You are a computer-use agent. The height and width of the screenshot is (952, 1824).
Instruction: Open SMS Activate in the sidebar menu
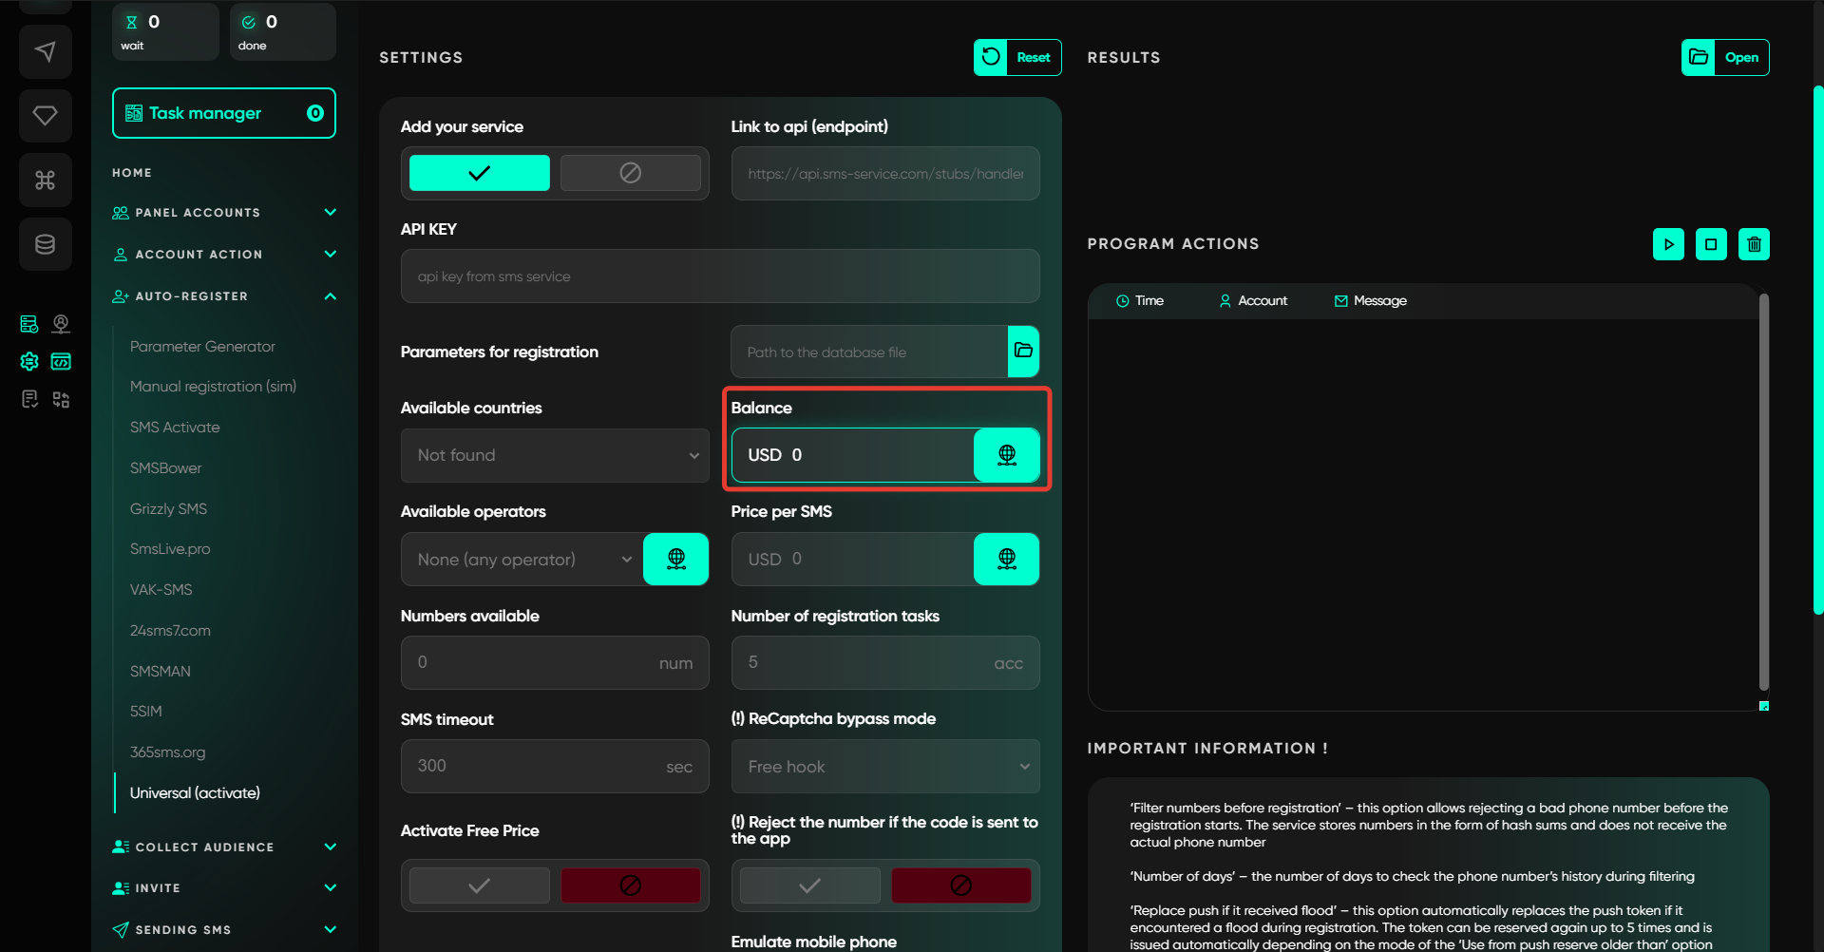coord(175,428)
